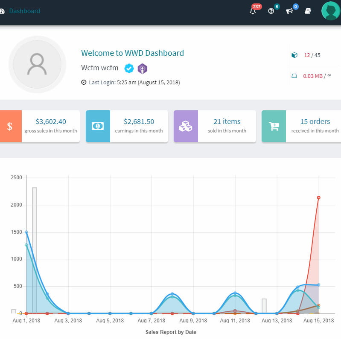Screen dimensions: 341x339
Task: Click orange dollar sign gross sales icon
Action: pyautogui.click(x=10, y=126)
